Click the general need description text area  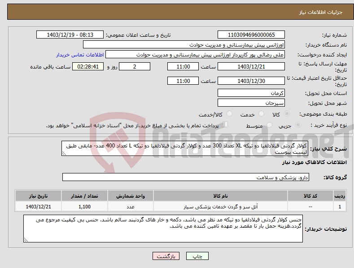coord(185,148)
